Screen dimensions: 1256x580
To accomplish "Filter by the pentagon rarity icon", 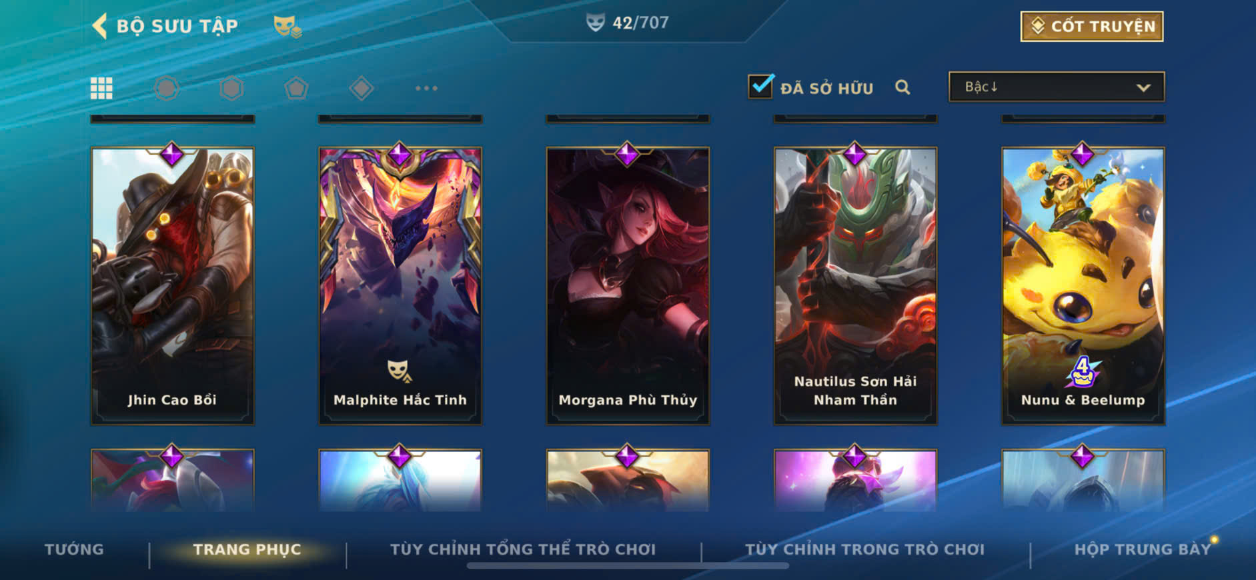I will click(x=296, y=88).
